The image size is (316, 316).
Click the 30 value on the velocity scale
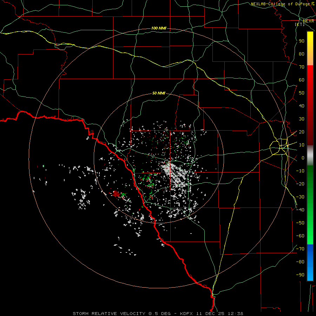(302, 119)
